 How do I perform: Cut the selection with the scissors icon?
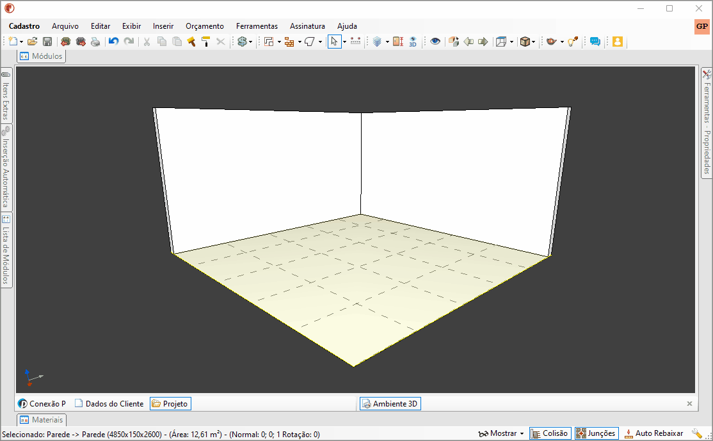click(147, 42)
